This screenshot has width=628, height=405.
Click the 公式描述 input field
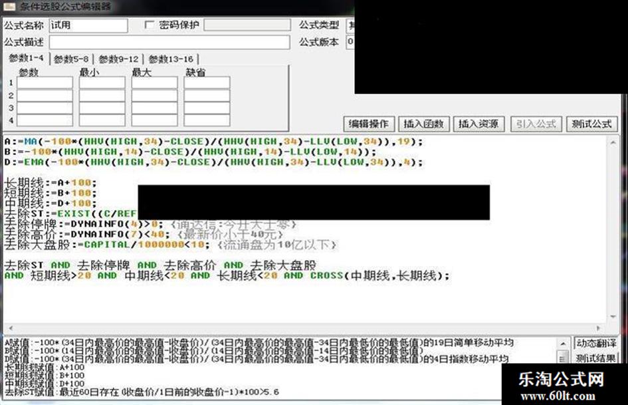(x=169, y=42)
